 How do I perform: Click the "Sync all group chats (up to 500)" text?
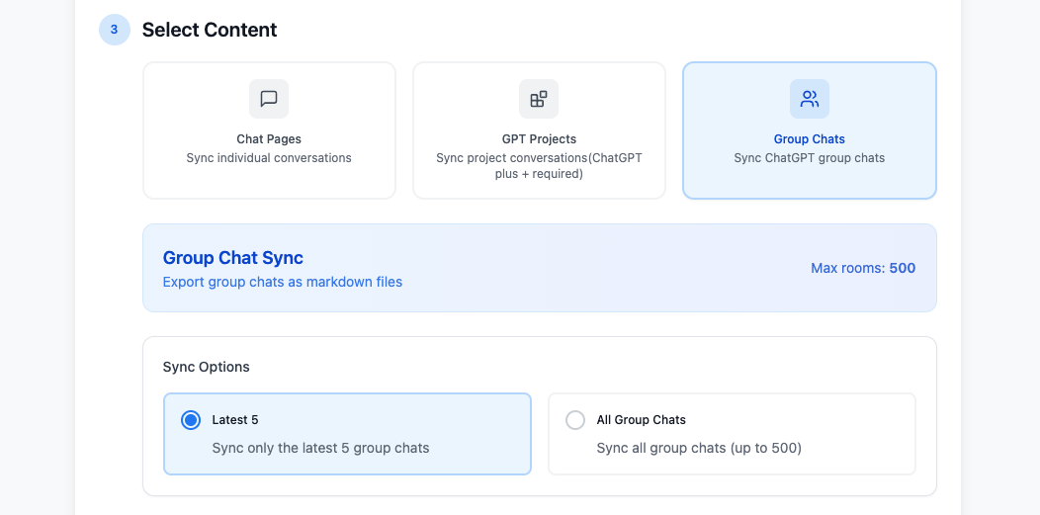click(x=699, y=448)
